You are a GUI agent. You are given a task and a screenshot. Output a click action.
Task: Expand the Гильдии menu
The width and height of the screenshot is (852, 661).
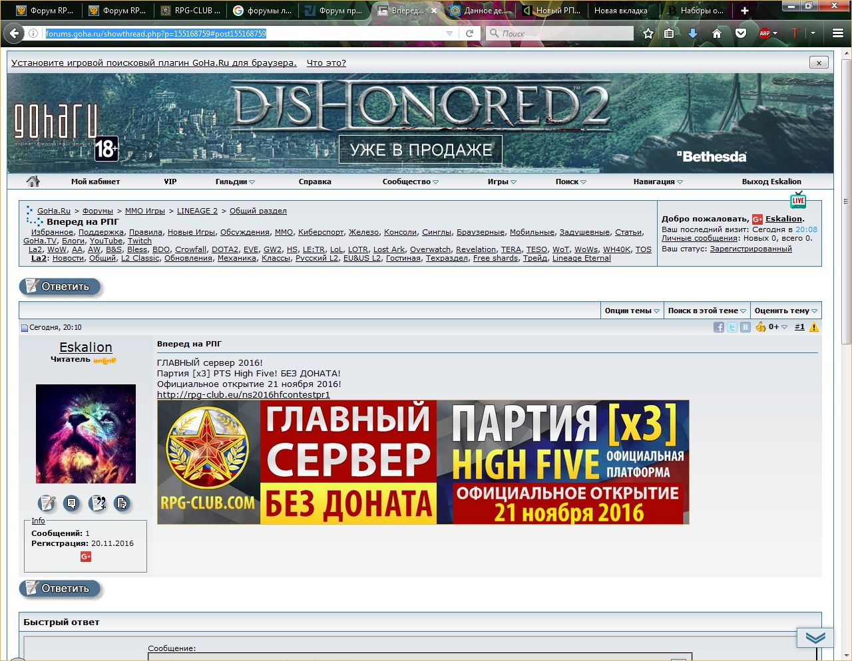235,182
